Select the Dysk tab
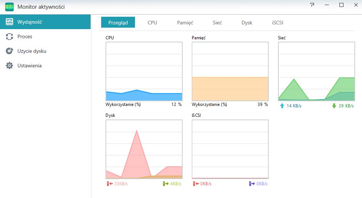The height and width of the screenshot is (198, 362). (247, 23)
